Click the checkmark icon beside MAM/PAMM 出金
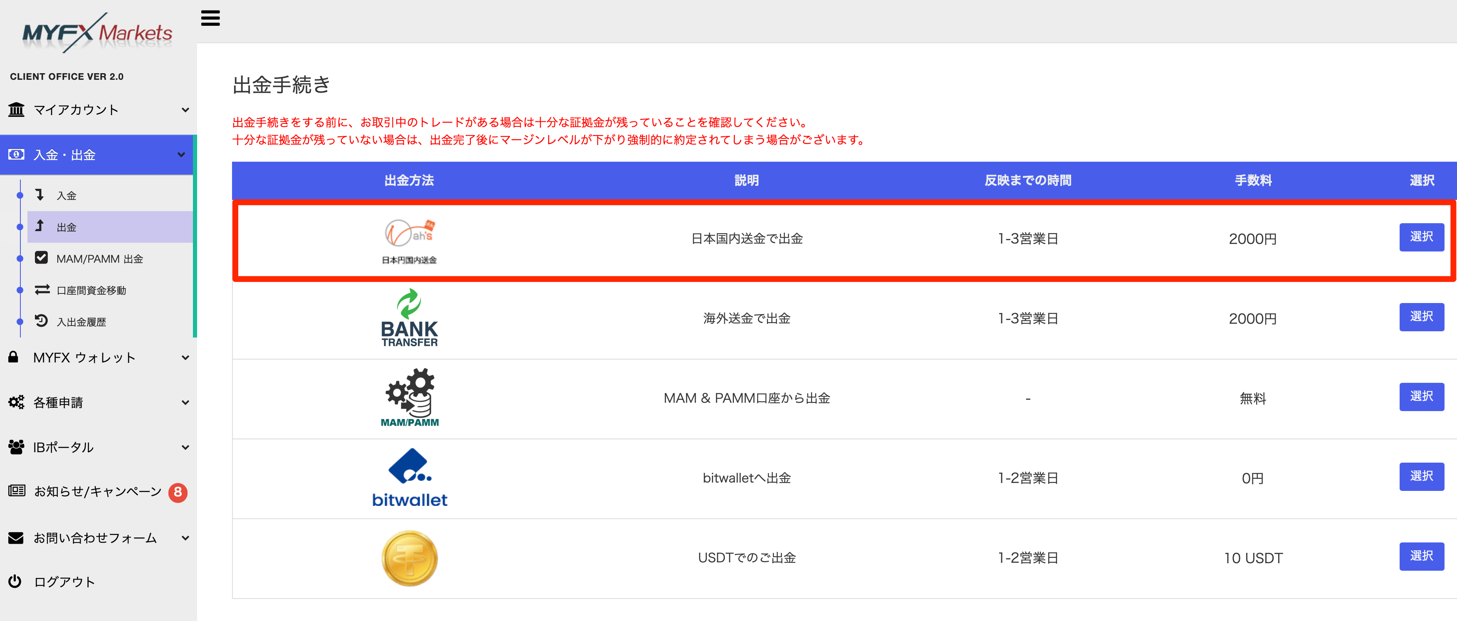The height and width of the screenshot is (621, 1457). pyautogui.click(x=41, y=258)
